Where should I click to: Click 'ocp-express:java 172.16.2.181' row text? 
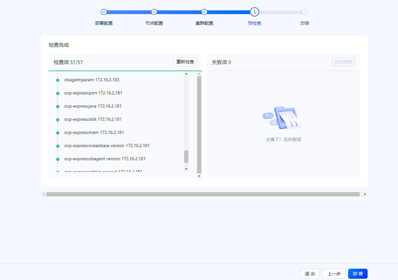tap(93, 106)
